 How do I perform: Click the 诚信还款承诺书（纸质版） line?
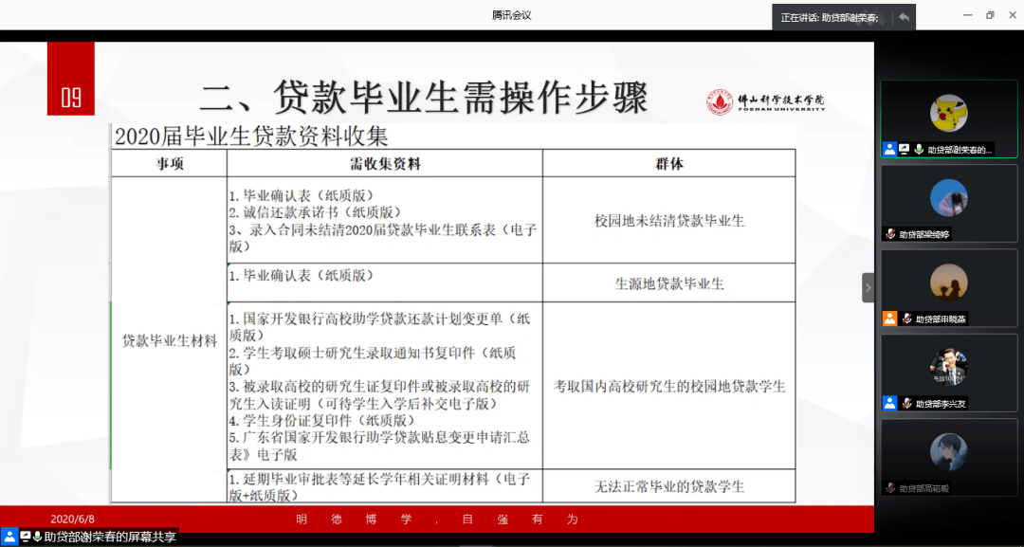click(314, 212)
